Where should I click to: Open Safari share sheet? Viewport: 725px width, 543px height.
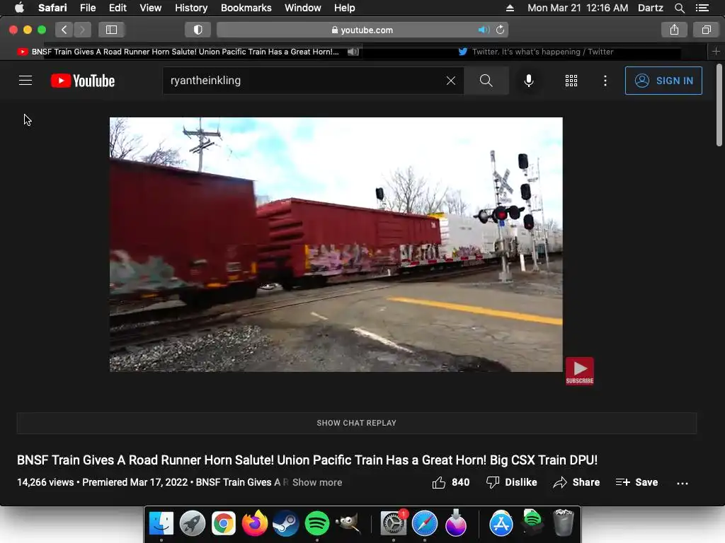point(674,30)
